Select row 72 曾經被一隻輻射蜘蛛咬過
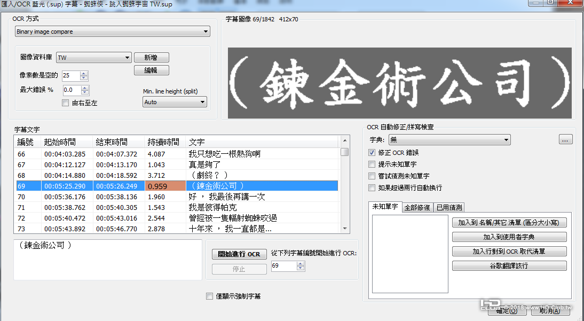 tap(177, 218)
